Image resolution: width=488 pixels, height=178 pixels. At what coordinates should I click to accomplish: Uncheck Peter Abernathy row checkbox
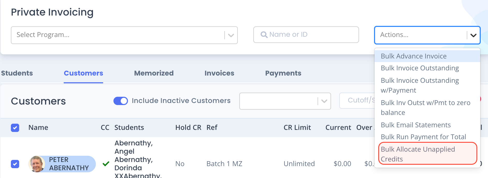pyautogui.click(x=15, y=164)
